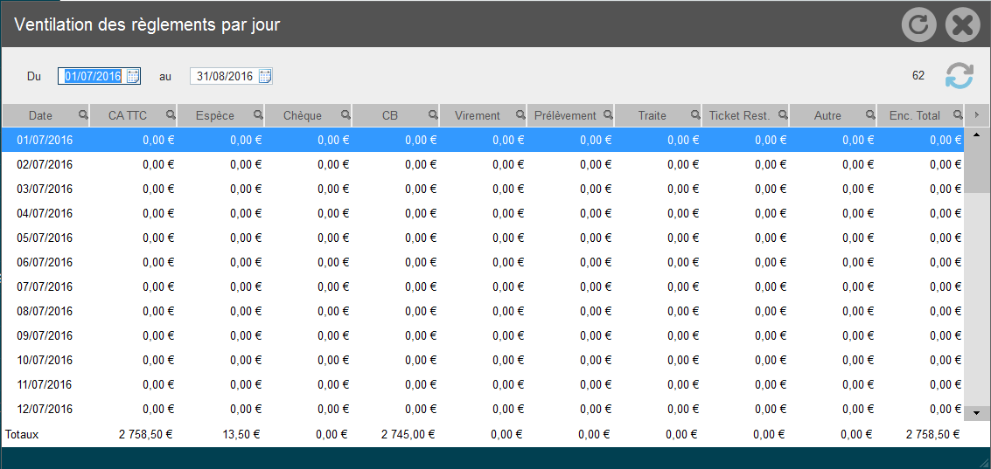
Task: Click the search icon in Virement header
Action: pos(520,115)
